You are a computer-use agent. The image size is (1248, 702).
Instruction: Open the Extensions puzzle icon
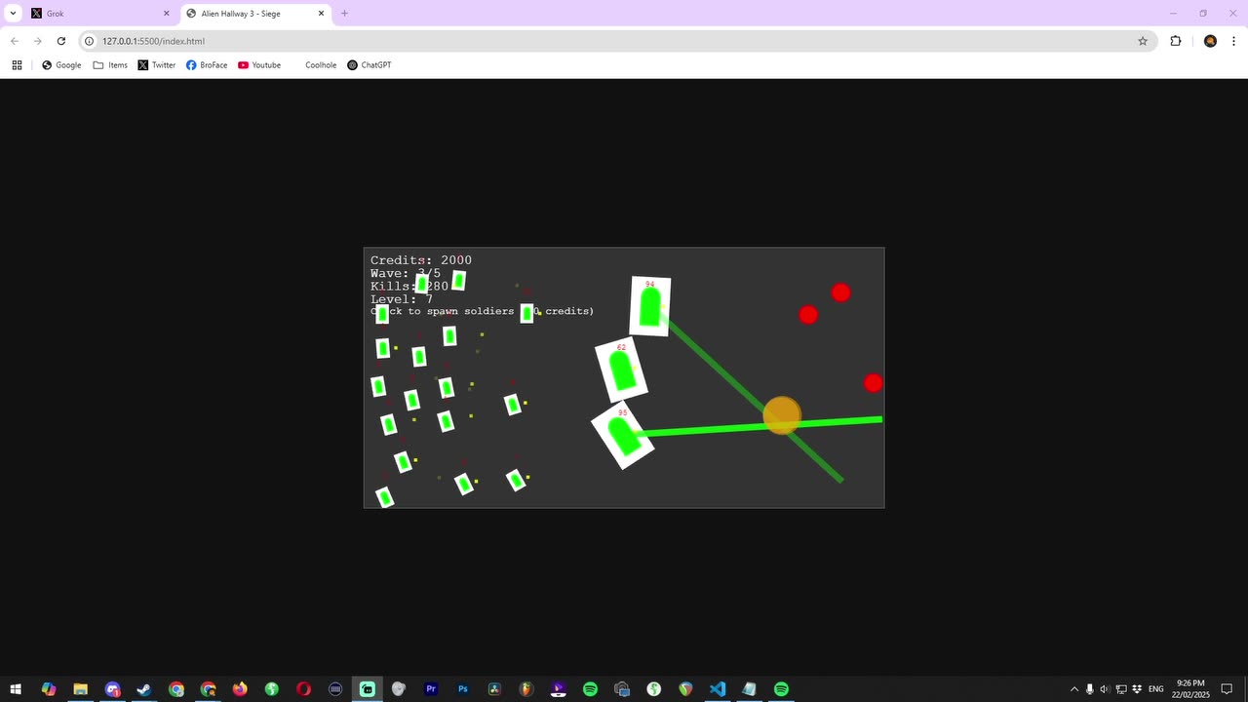[x=1176, y=41]
